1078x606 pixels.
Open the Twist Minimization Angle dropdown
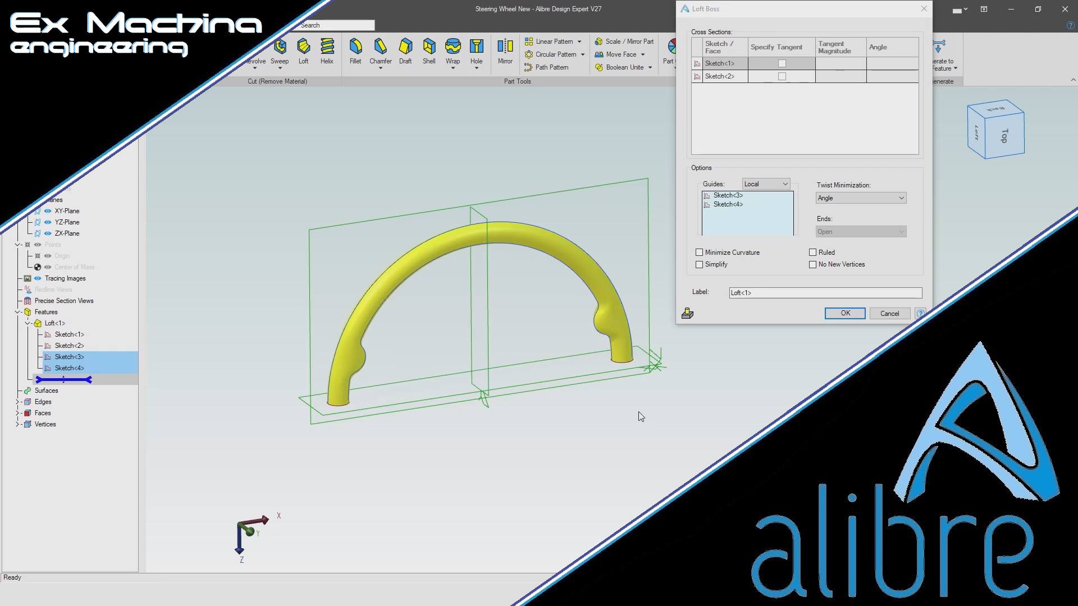pyautogui.click(x=860, y=198)
